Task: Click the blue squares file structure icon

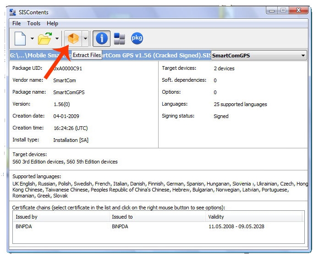Action: click(120, 38)
